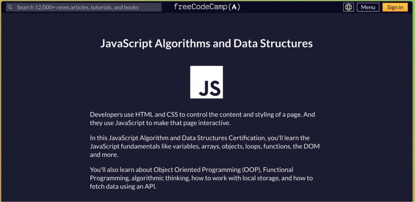Click the white JS logo image
Viewport: 415px width, 202px height.
coord(206,82)
